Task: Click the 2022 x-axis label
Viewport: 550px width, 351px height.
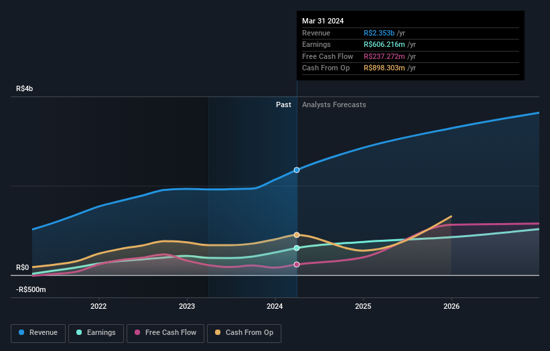Action: 98,306
